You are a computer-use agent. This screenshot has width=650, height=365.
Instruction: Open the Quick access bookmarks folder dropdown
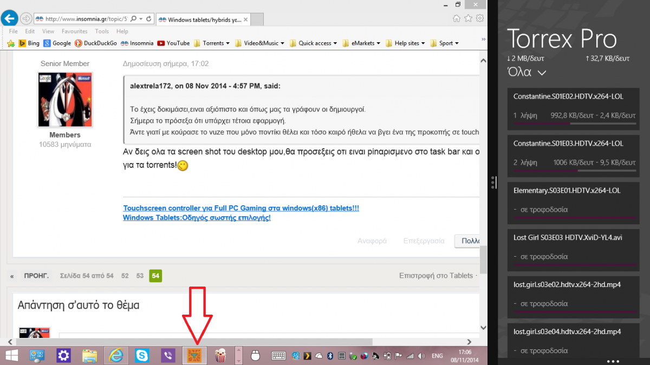pyautogui.click(x=317, y=43)
